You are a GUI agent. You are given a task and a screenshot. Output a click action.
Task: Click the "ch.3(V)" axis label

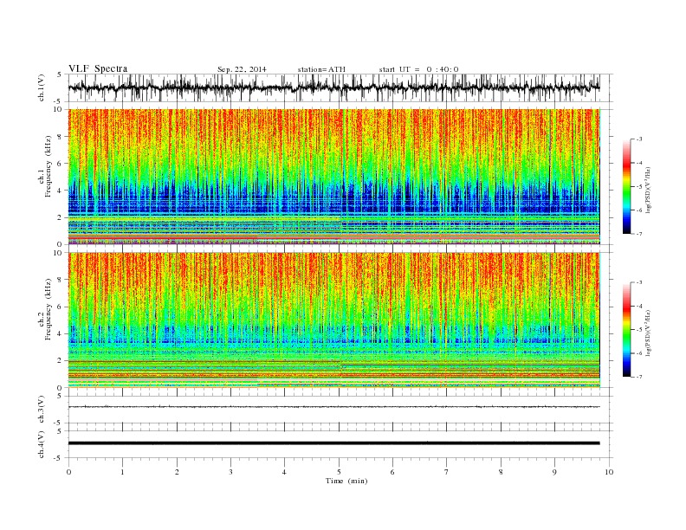click(x=42, y=410)
